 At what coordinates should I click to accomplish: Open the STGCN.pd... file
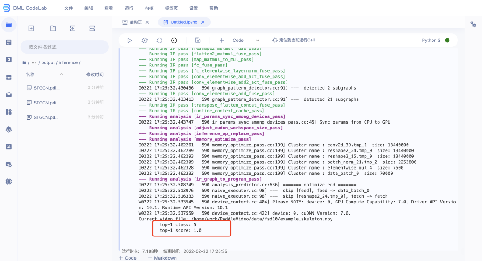65,117
